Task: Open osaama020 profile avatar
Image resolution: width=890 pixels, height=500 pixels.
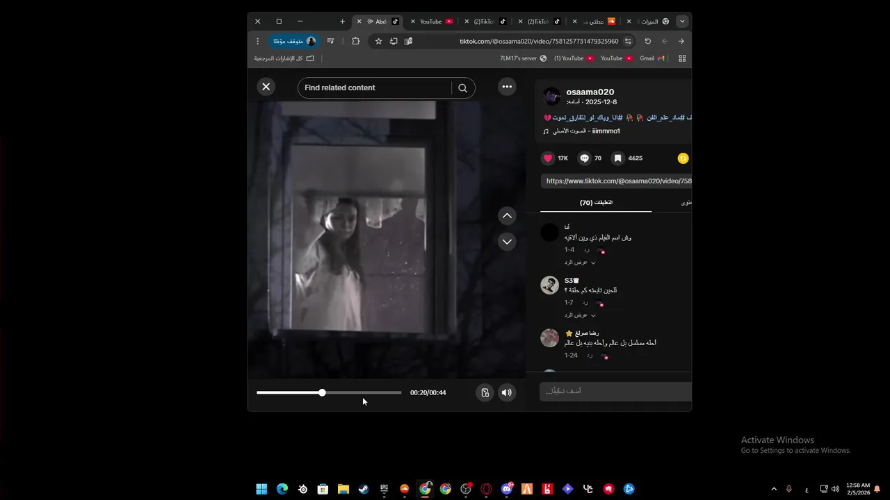Action: 551,97
